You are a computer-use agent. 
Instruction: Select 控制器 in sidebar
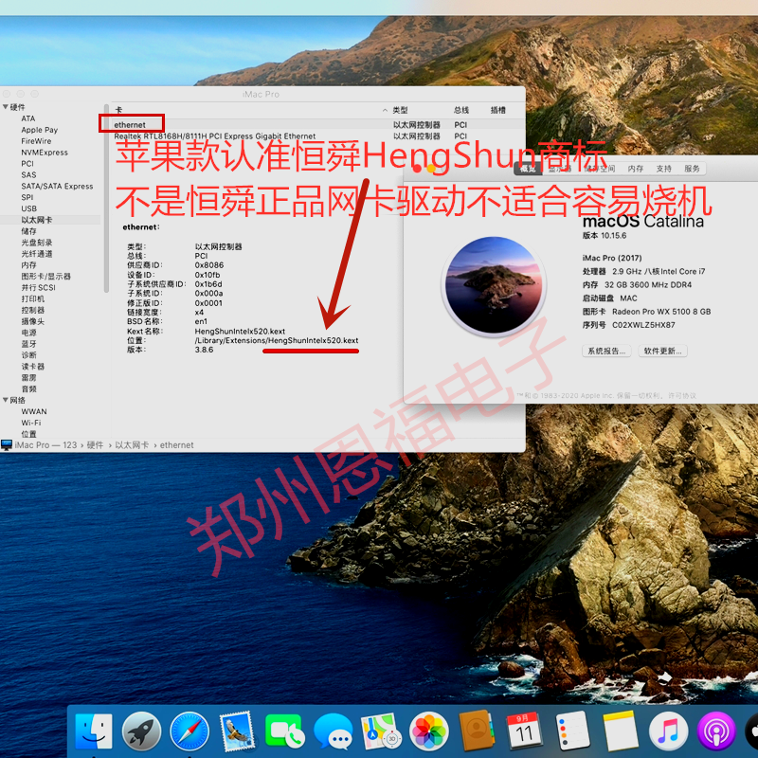point(33,310)
